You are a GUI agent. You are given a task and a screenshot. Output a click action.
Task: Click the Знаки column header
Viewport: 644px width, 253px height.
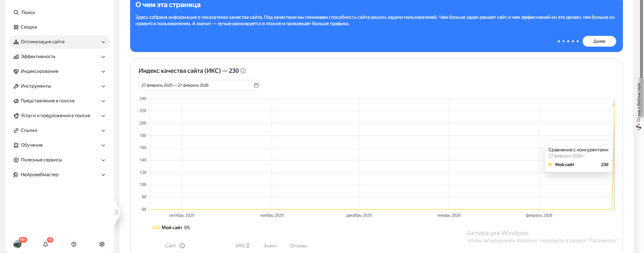[x=270, y=245]
